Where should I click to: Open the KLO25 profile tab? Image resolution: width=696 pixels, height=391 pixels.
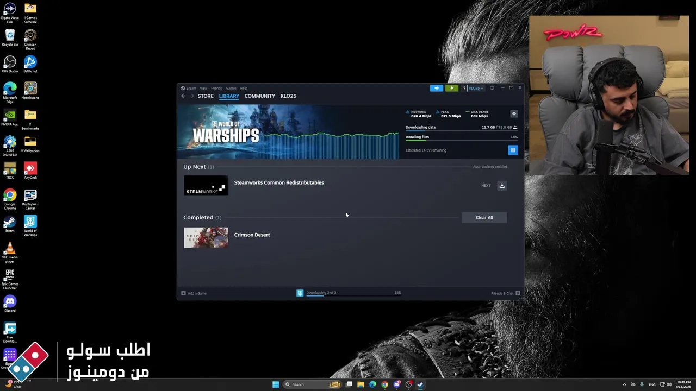point(288,96)
